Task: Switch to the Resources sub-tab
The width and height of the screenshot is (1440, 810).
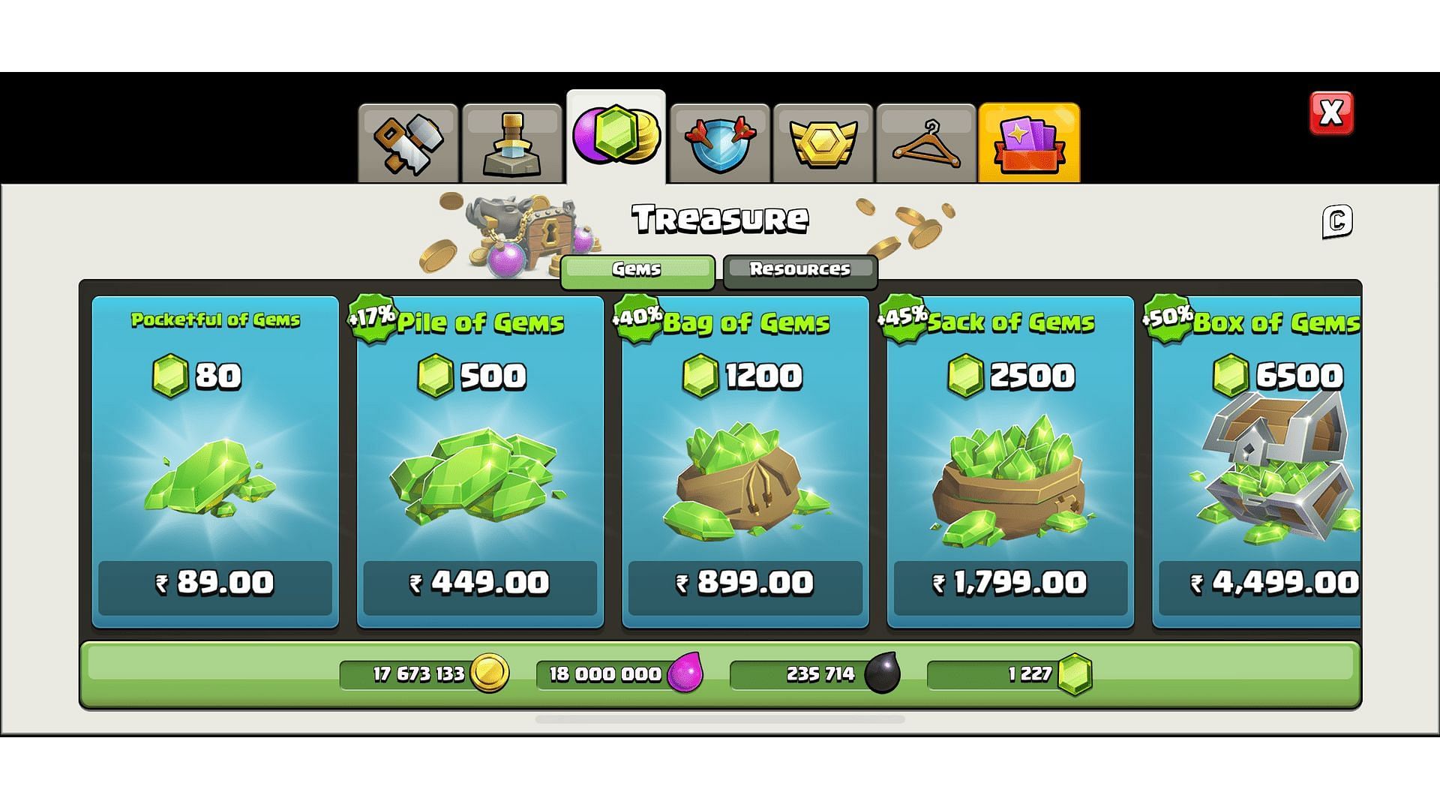Action: (x=800, y=271)
